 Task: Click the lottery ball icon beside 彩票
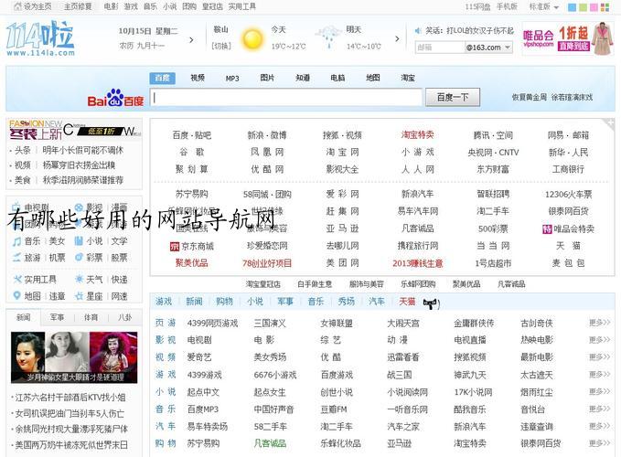(79, 258)
